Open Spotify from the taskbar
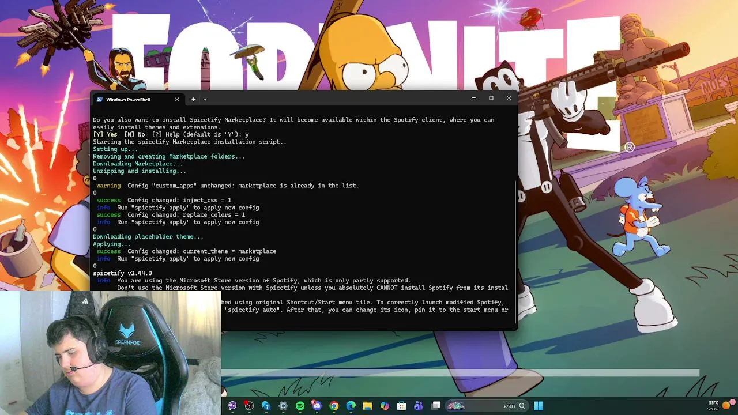738x415 pixels. click(300, 406)
